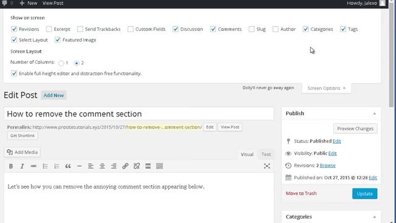Click the user avatar beside Howdy, Jalexo
Screen dimensions: 396x223
click(382, 3)
